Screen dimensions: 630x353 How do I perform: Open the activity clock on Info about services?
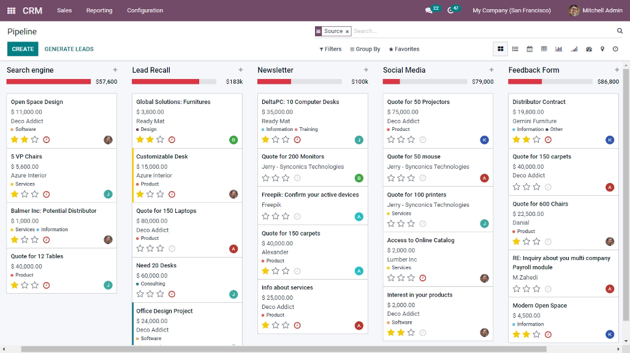point(297,325)
